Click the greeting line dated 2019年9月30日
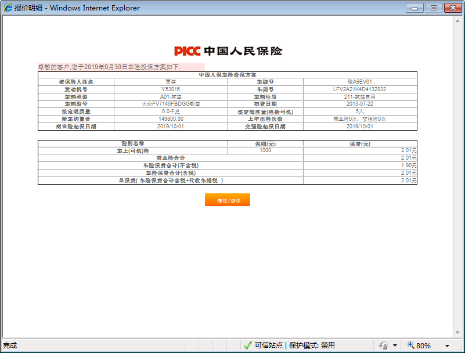The width and height of the screenshot is (465, 353). [109, 67]
